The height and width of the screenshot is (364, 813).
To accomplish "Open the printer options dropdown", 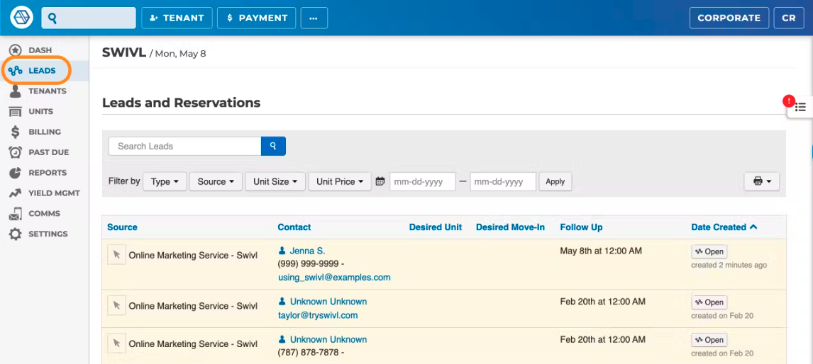I will click(x=761, y=181).
